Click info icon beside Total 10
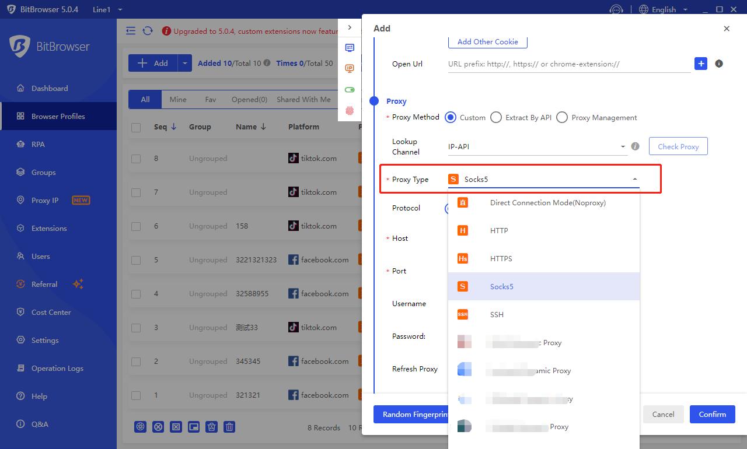The image size is (747, 449). click(267, 63)
